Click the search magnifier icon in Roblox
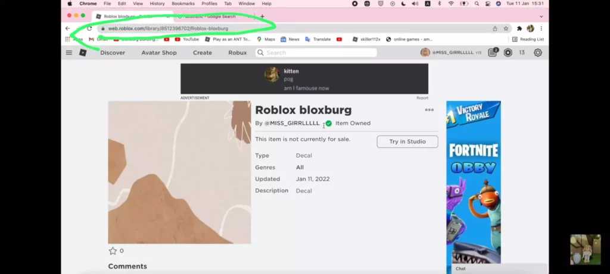Screen dimensions: 610x274 click(x=261, y=52)
